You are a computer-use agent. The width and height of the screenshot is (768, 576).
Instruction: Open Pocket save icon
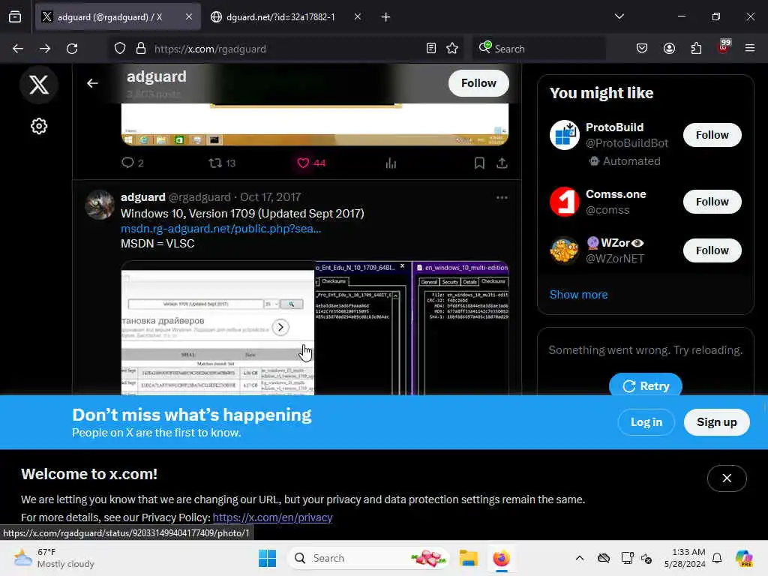coord(642,49)
